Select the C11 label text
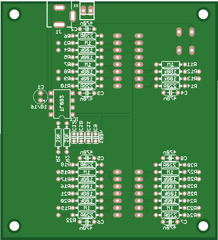 (89, 126)
